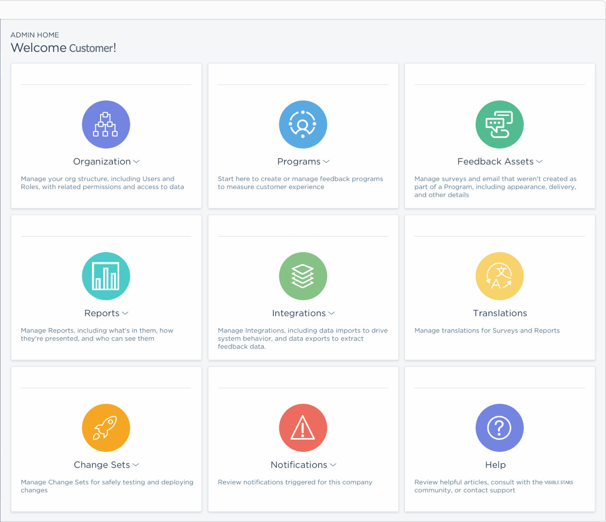Open the Integrations stacked layers icon
The height and width of the screenshot is (522, 606).
[x=303, y=276]
